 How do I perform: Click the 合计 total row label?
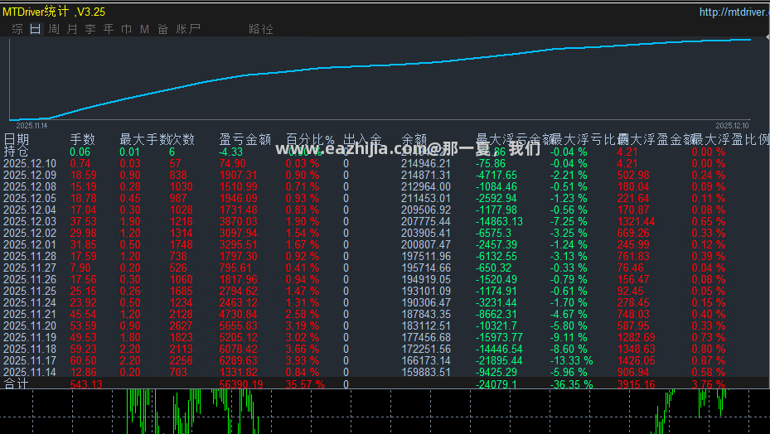[17, 384]
